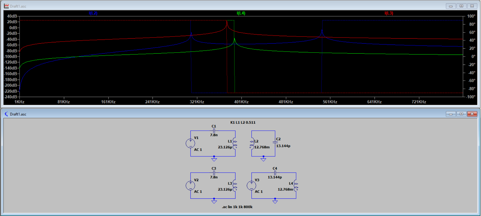The height and width of the screenshot is (216, 481).
Task: Click the .ac lin 1k 1k 800k directive
Action: coord(237,207)
